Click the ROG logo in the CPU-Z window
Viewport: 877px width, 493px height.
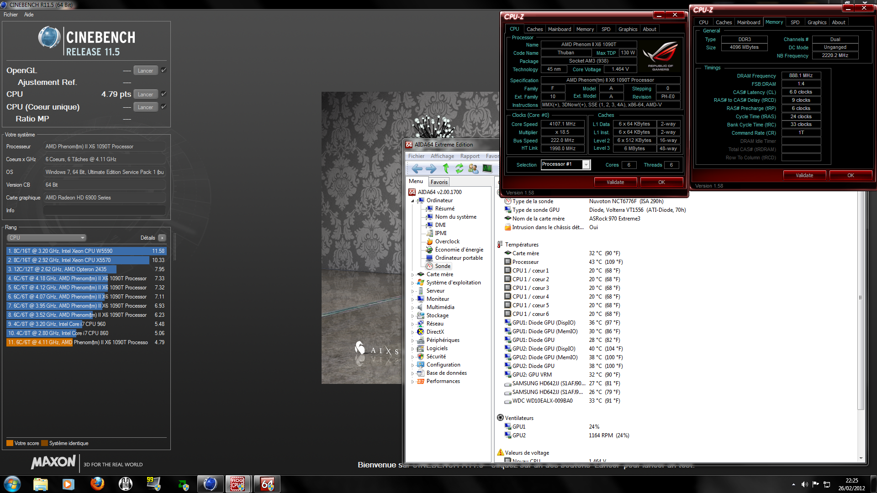click(x=659, y=56)
